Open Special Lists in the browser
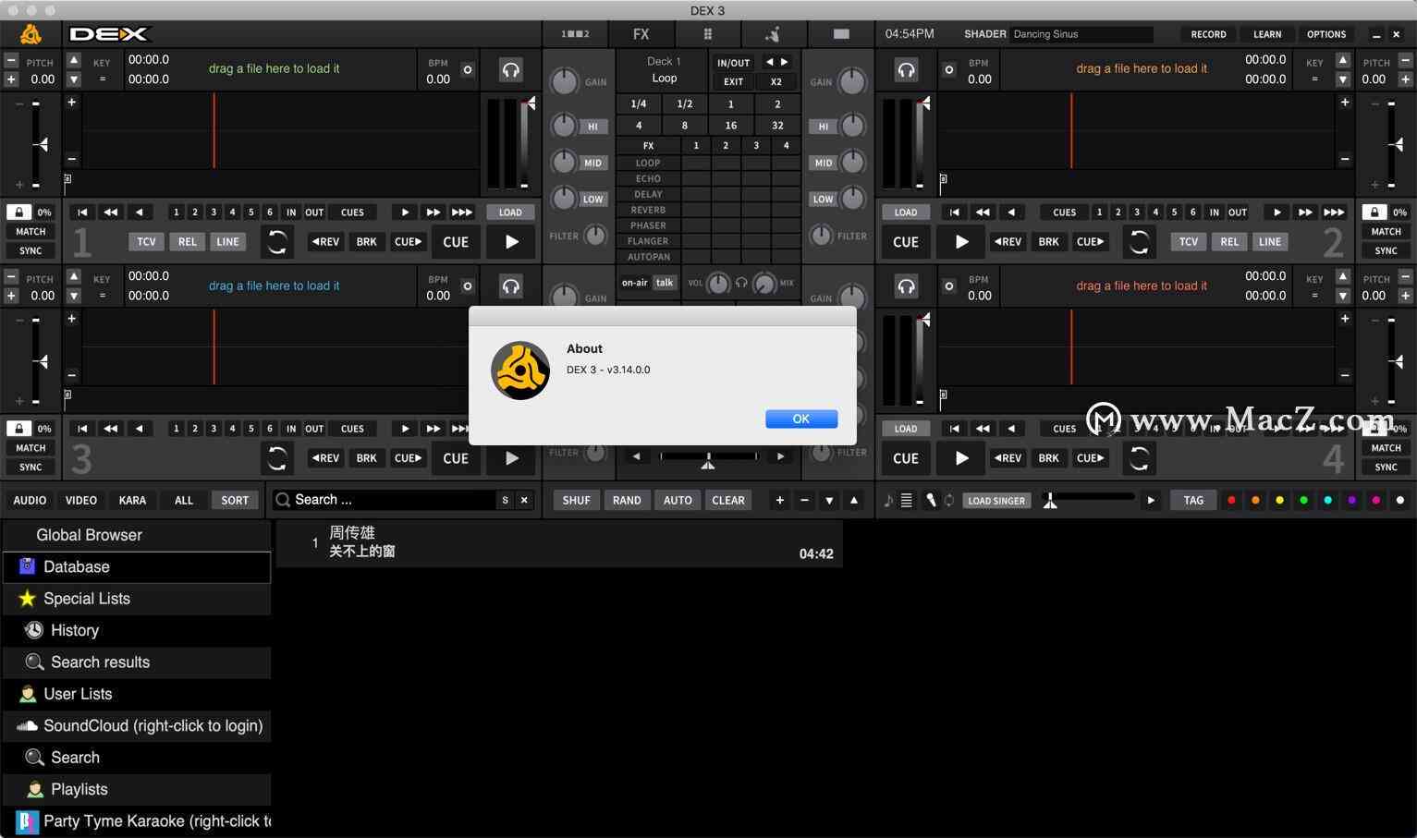Viewport: 1417px width, 838px height. 137,599
